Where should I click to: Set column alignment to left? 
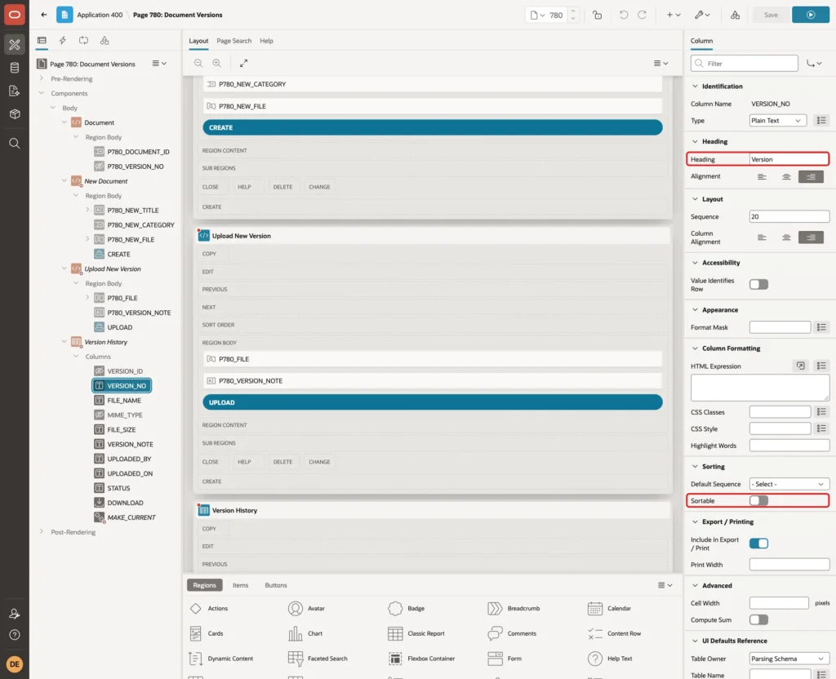coord(762,237)
